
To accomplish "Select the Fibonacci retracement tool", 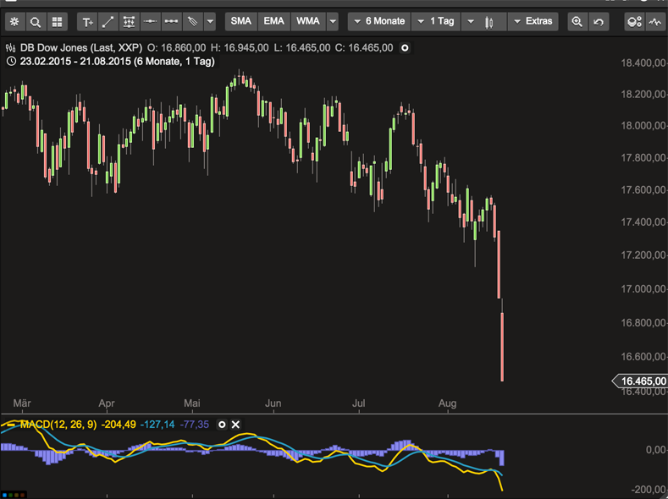I will click(129, 22).
